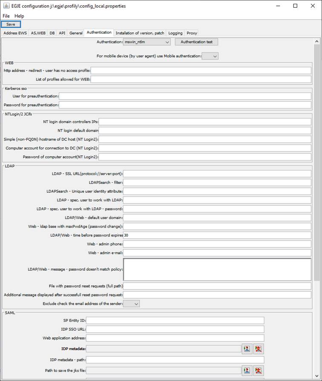
Task: Open Installation of version, patch tab
Action: 140,33
